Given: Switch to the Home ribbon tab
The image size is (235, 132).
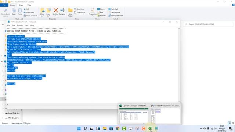Looking at the screenshot, I should coord(12,5).
